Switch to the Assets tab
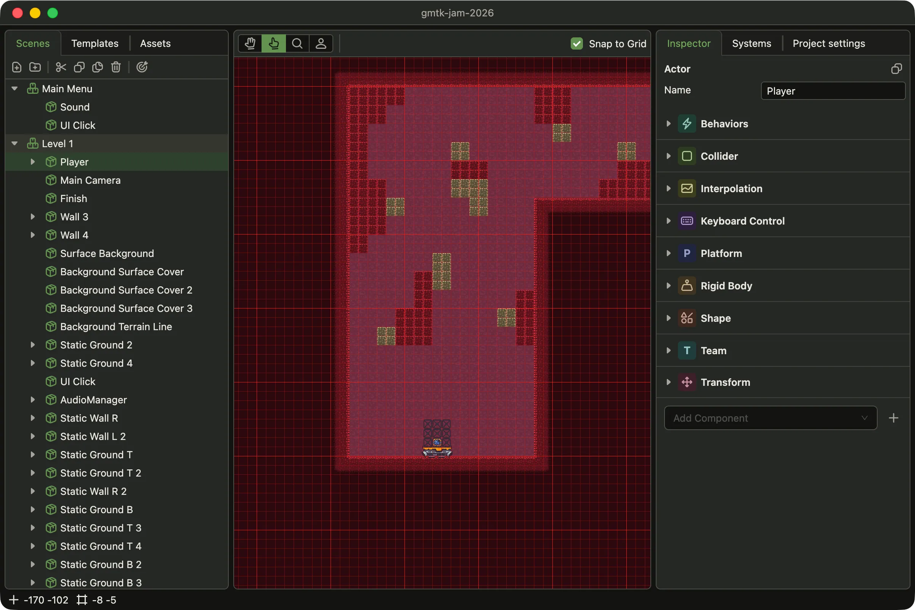This screenshot has width=915, height=610. [x=155, y=43]
